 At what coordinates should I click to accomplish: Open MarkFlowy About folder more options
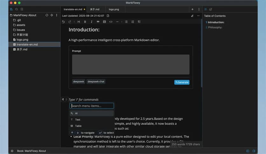[57, 15]
